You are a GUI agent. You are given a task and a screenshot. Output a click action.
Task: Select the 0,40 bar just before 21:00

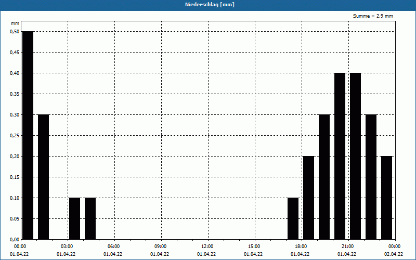[340, 157]
